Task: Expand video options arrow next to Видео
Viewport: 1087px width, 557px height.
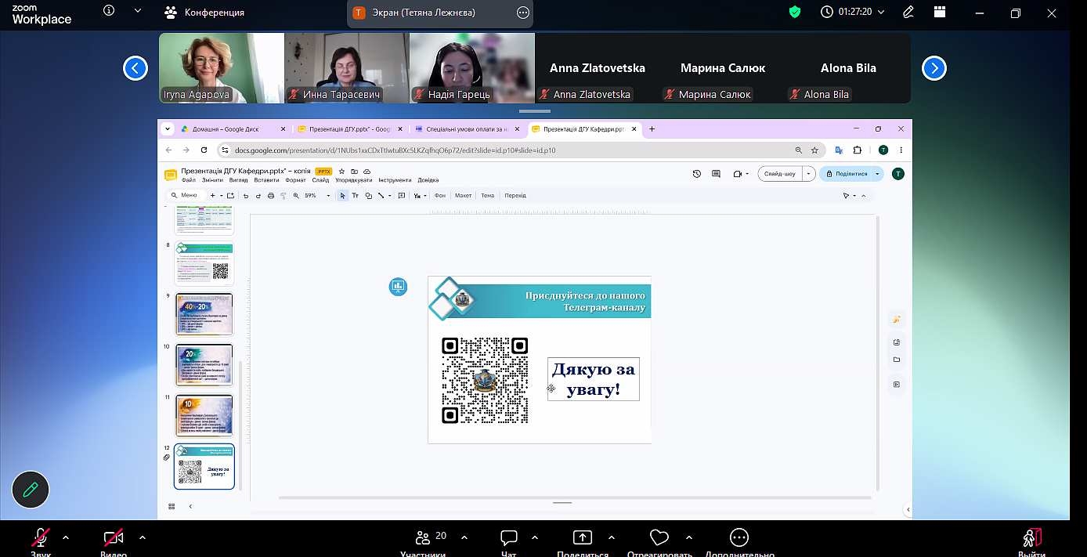Action: click(x=142, y=537)
